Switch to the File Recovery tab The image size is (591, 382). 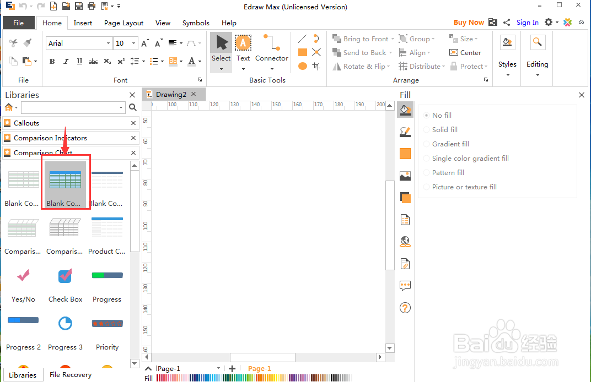click(x=71, y=375)
